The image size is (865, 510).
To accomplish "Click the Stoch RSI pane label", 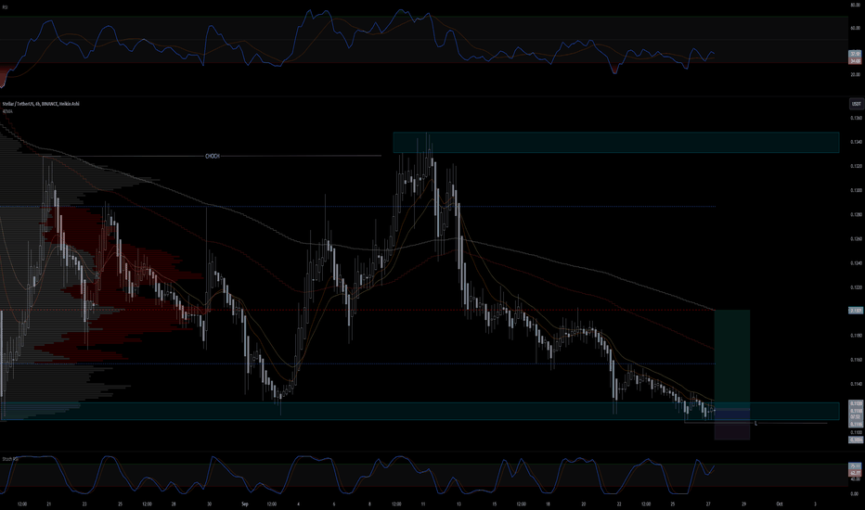I will 10,459.
